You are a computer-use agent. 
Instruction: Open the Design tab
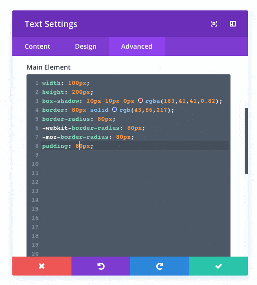click(86, 46)
